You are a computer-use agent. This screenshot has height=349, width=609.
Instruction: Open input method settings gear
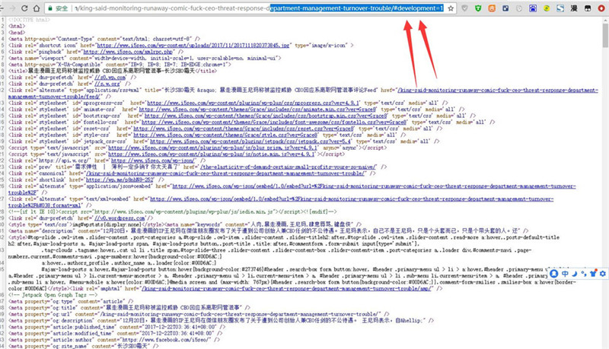click(x=602, y=274)
